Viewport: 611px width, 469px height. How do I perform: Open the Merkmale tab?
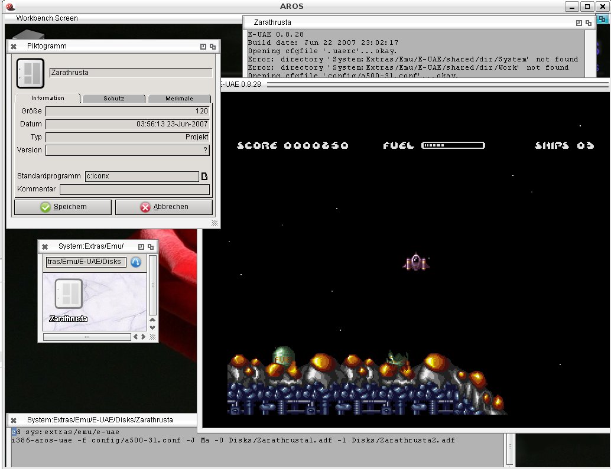[179, 99]
